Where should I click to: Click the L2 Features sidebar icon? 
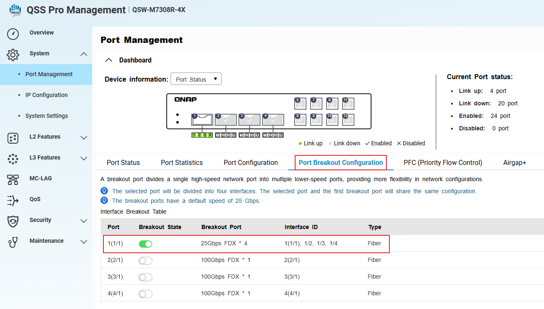point(13,138)
